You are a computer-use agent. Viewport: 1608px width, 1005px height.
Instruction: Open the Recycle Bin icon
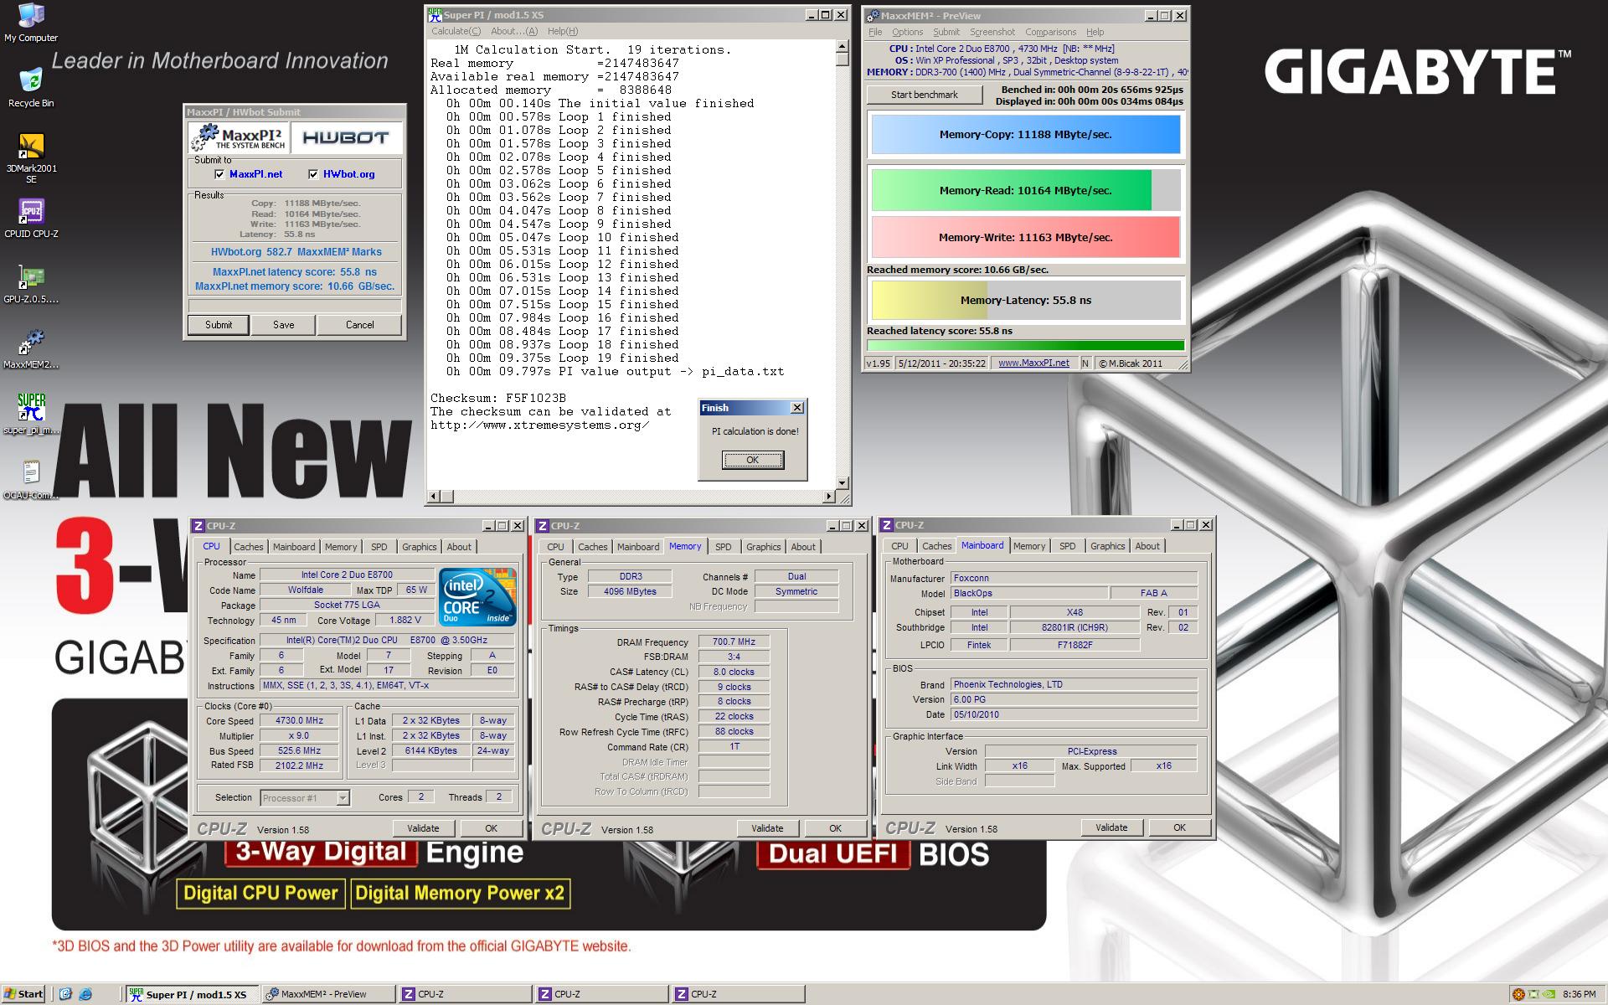(31, 87)
